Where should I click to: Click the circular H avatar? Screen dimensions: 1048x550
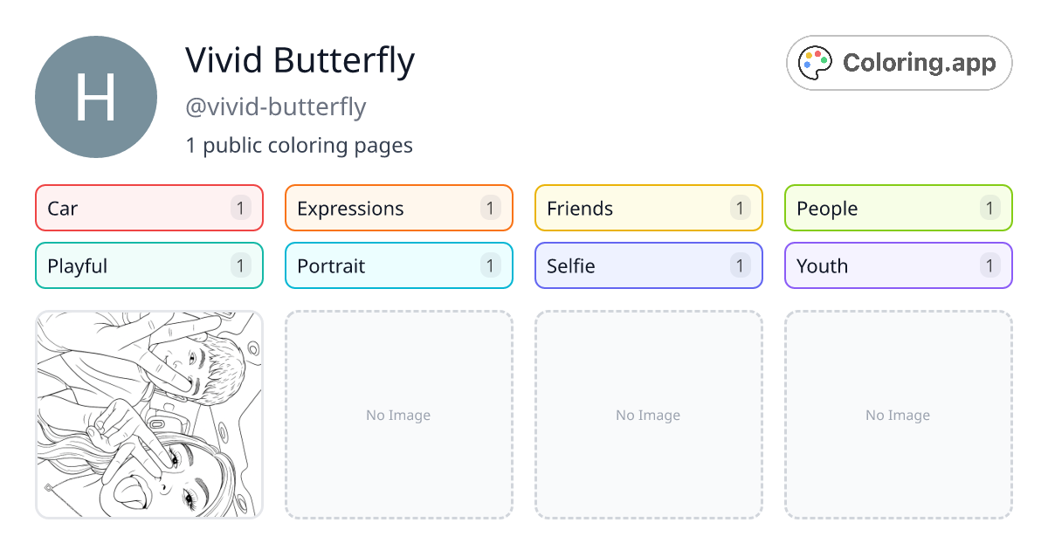pos(96,96)
